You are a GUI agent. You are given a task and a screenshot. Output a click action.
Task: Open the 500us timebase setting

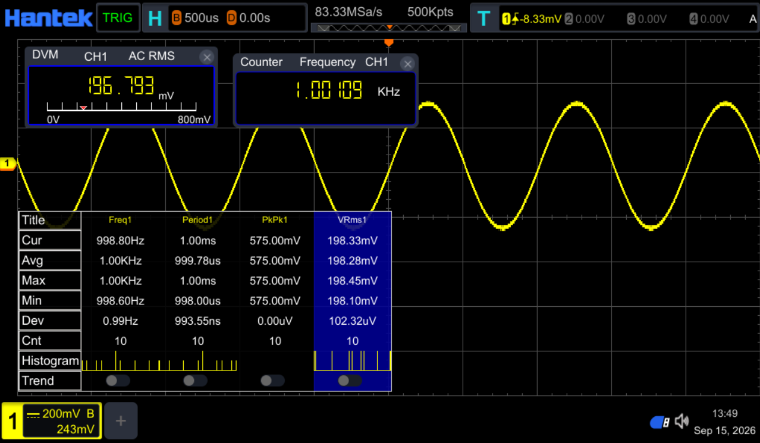(x=196, y=18)
